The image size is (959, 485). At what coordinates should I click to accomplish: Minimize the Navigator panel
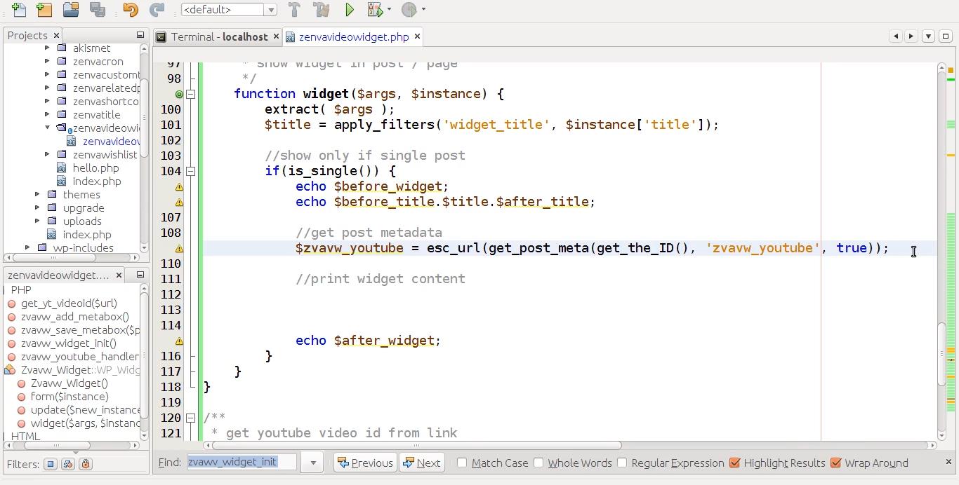(x=140, y=275)
